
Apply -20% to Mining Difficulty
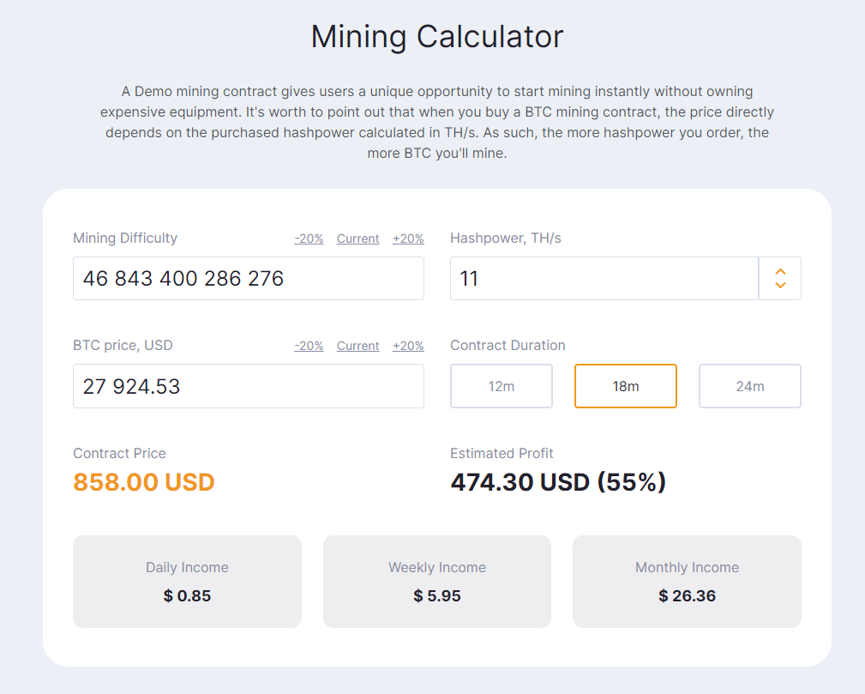click(309, 238)
